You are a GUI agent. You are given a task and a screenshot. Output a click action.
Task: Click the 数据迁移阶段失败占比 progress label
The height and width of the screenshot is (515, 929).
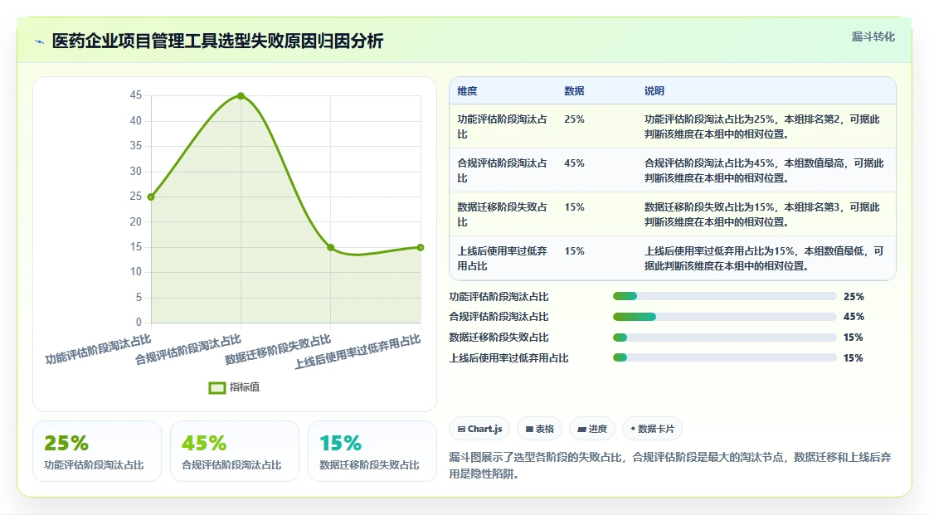[499, 338]
